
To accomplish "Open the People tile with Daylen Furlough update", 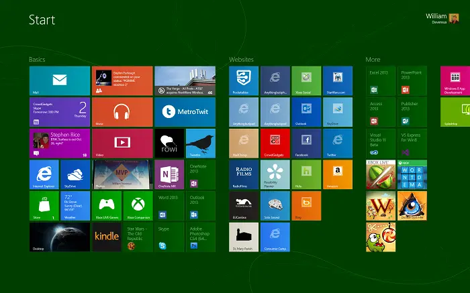I will pos(122,81).
